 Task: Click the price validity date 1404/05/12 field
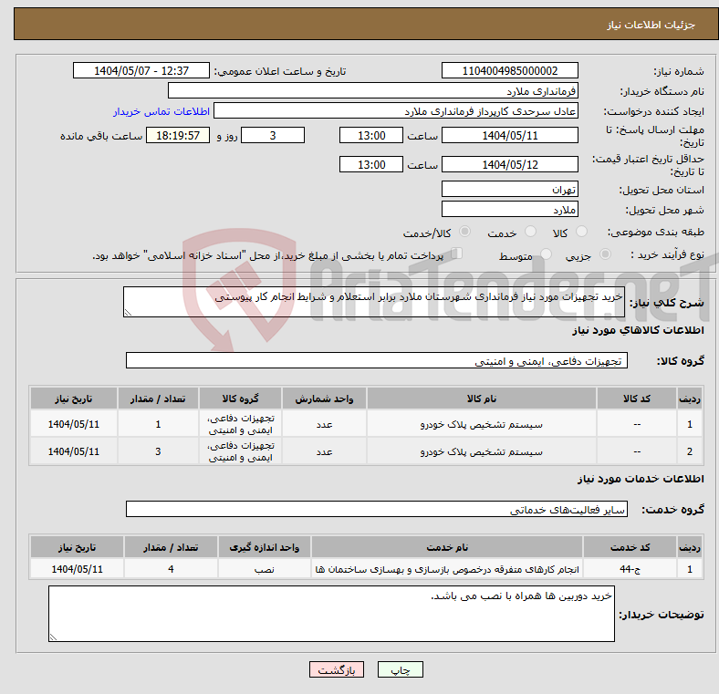tap(509, 164)
